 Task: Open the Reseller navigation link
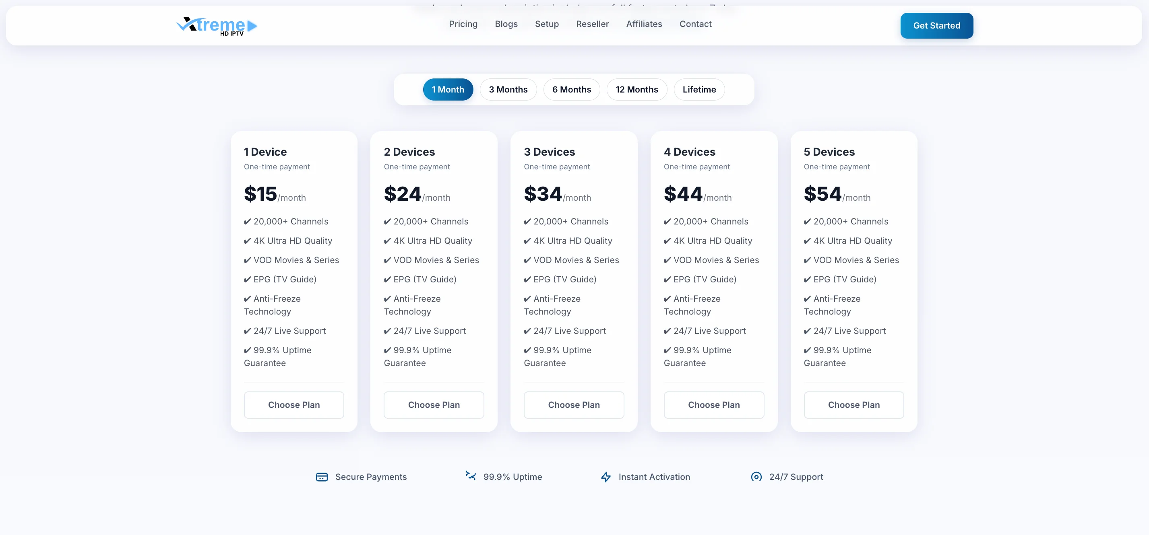tap(592, 24)
